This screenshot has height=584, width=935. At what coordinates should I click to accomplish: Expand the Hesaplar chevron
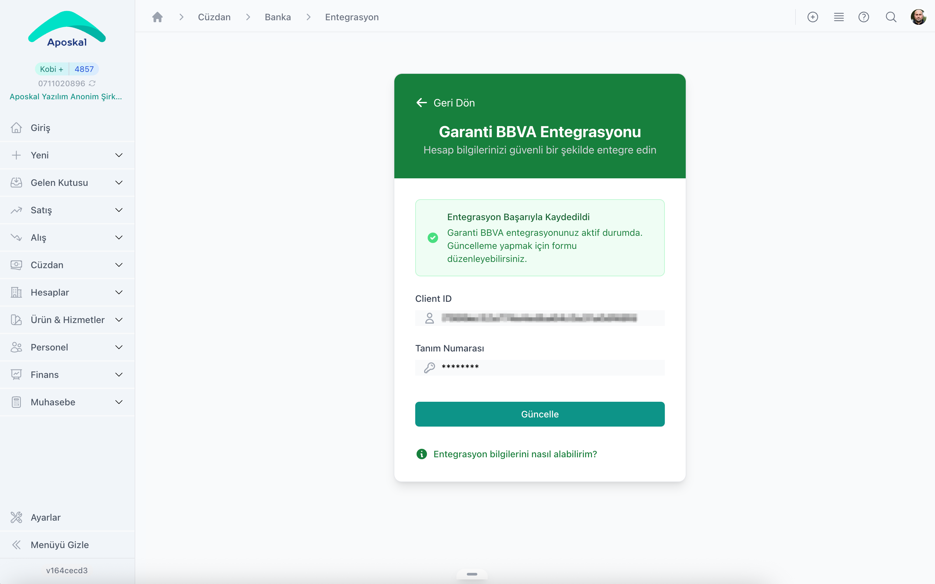pos(119,292)
